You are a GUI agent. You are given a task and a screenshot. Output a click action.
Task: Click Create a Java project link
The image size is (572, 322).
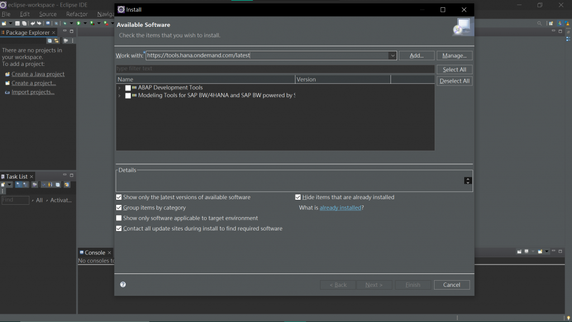[x=38, y=74]
